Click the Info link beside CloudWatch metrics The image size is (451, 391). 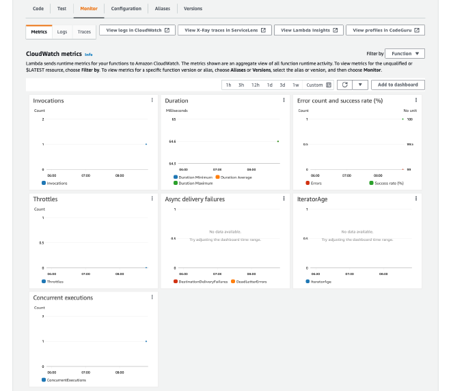tap(89, 54)
